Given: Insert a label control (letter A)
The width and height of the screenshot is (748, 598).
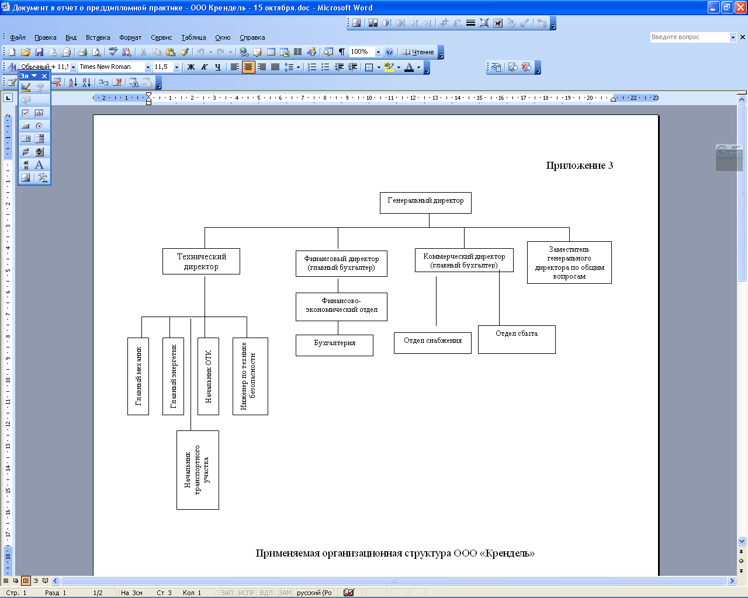Looking at the screenshot, I should [x=39, y=164].
